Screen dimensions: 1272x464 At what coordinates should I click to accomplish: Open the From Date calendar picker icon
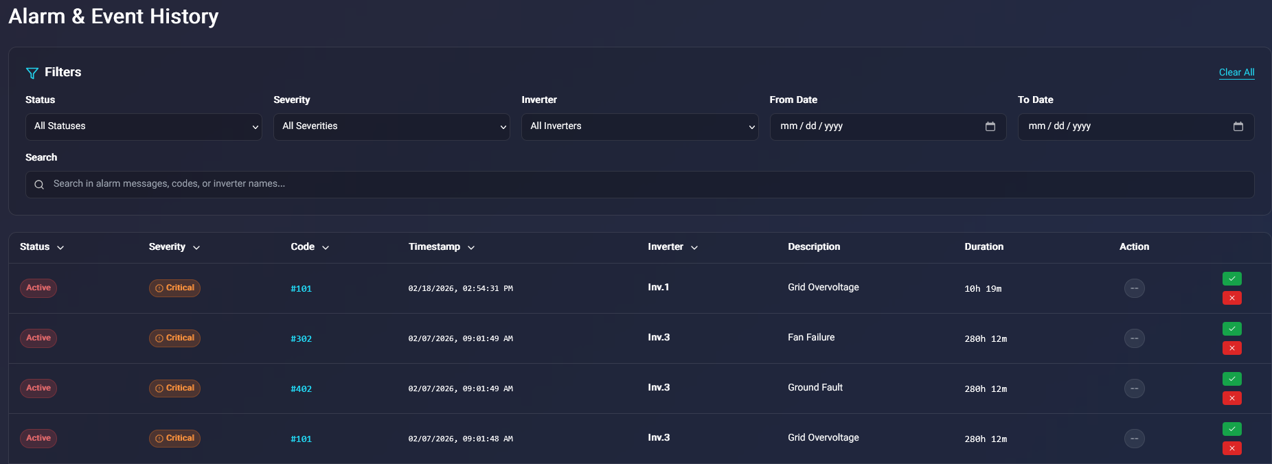click(x=990, y=126)
